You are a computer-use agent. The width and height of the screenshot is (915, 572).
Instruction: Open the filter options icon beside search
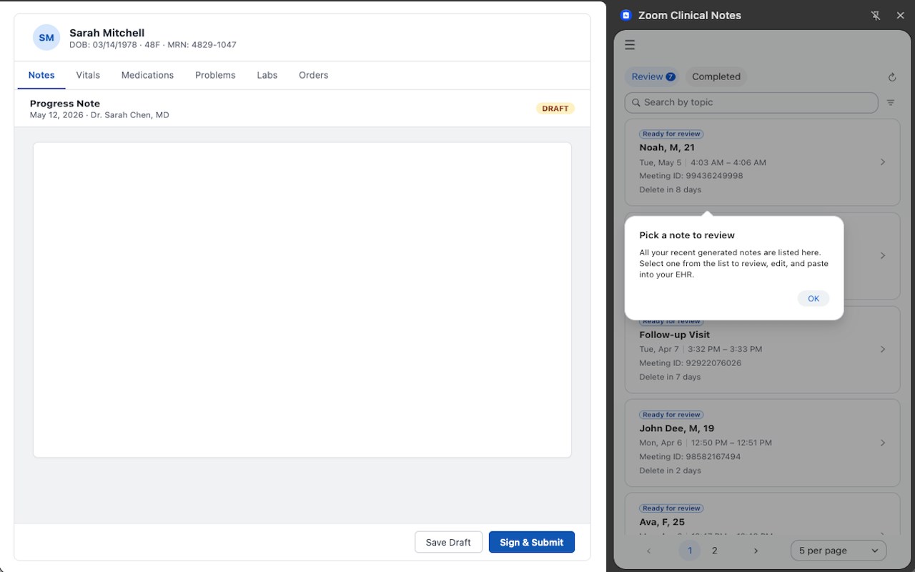coord(891,102)
